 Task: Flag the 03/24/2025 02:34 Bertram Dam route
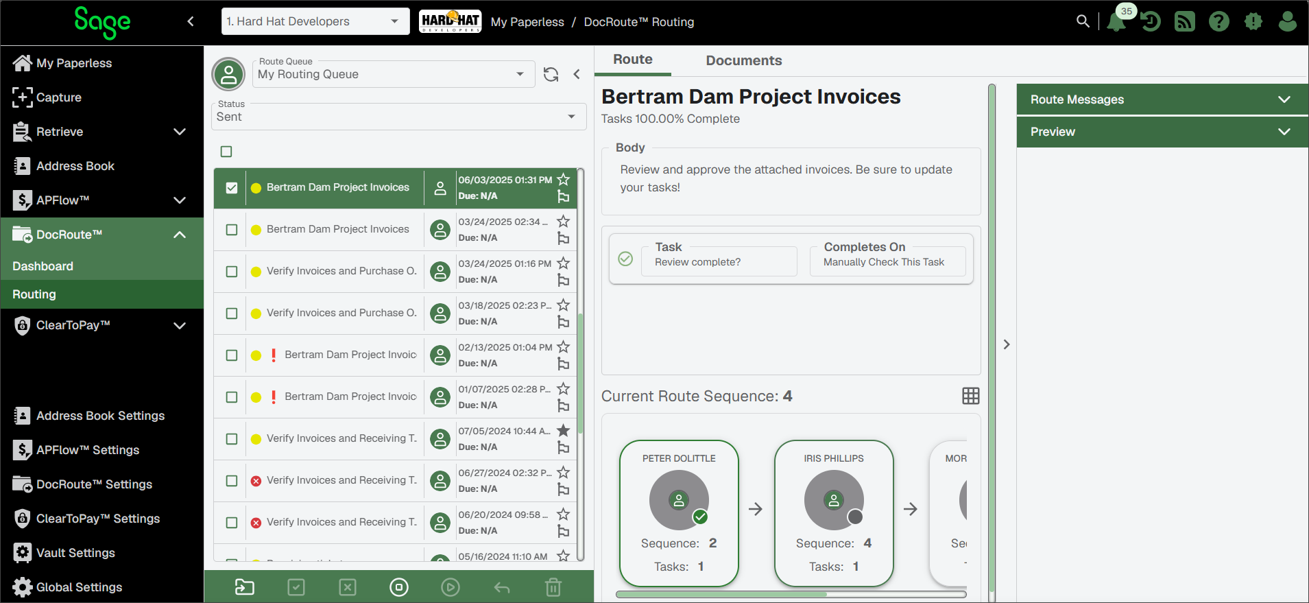[x=564, y=239]
